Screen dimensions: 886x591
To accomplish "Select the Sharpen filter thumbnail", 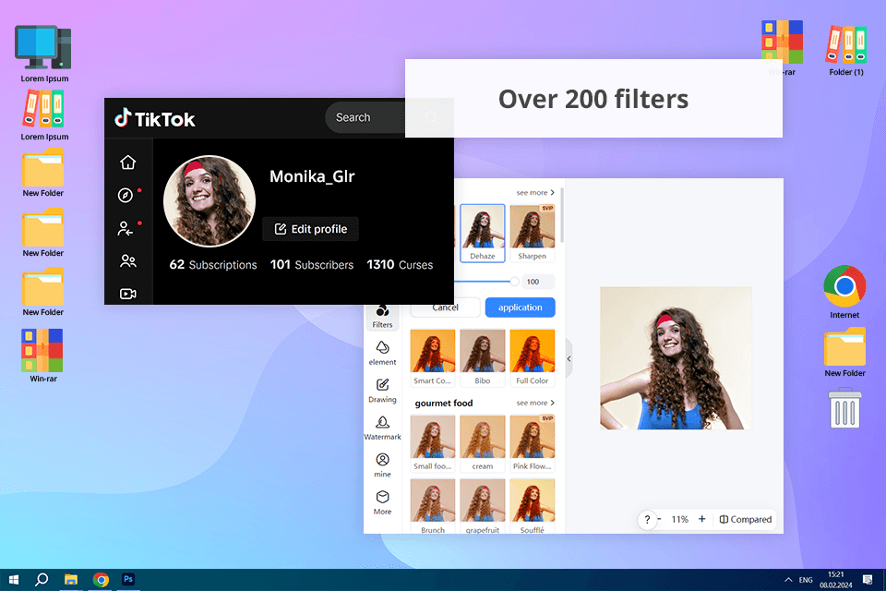I will point(533,233).
